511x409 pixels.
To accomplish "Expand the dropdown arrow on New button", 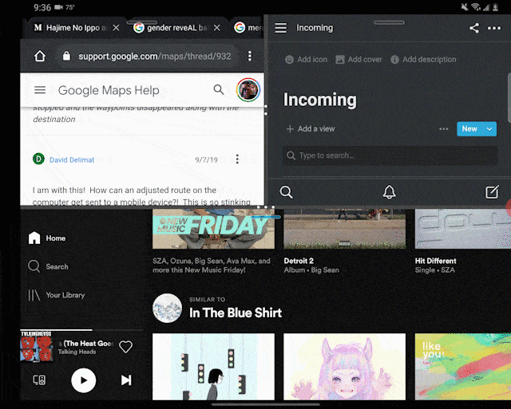I will (x=489, y=129).
